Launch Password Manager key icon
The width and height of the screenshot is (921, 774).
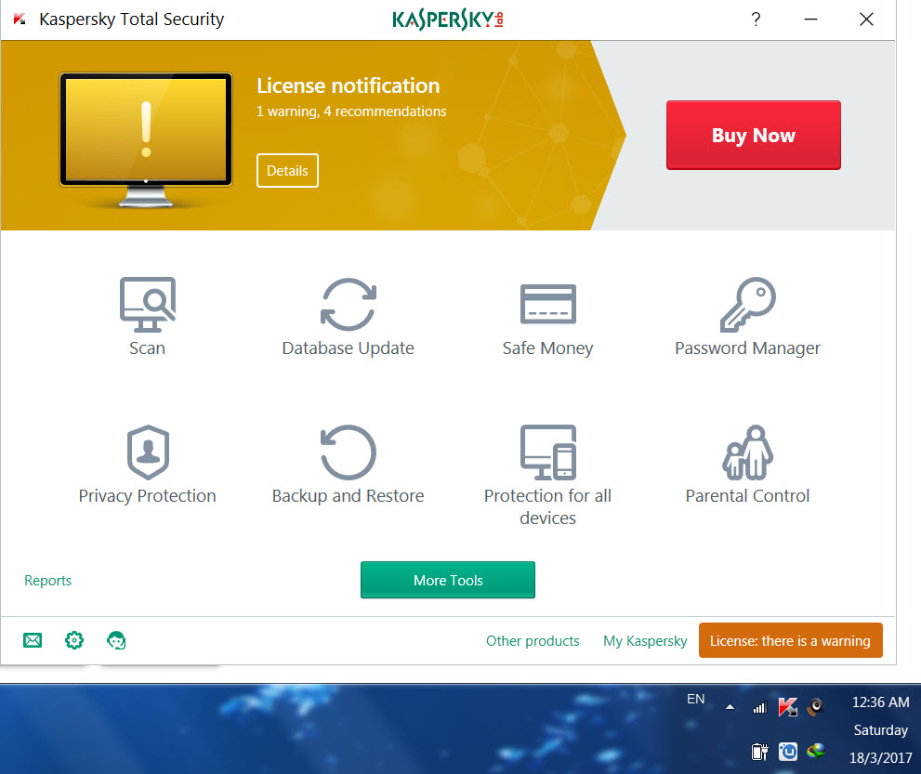tap(748, 304)
